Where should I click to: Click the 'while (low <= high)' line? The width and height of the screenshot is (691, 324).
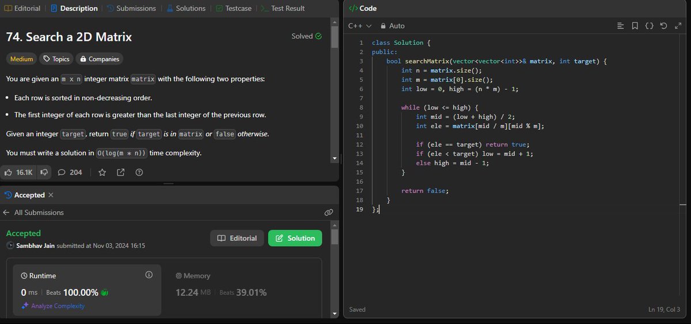[439, 107]
